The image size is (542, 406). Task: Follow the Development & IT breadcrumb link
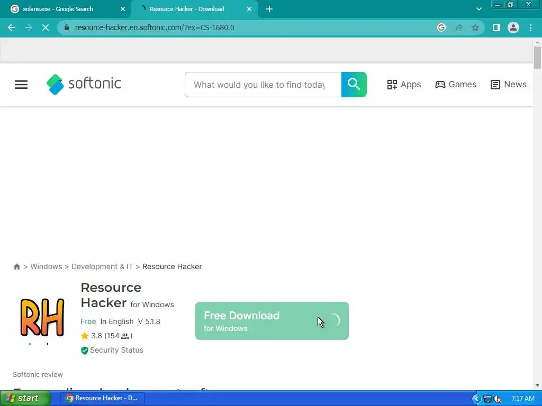click(x=102, y=266)
